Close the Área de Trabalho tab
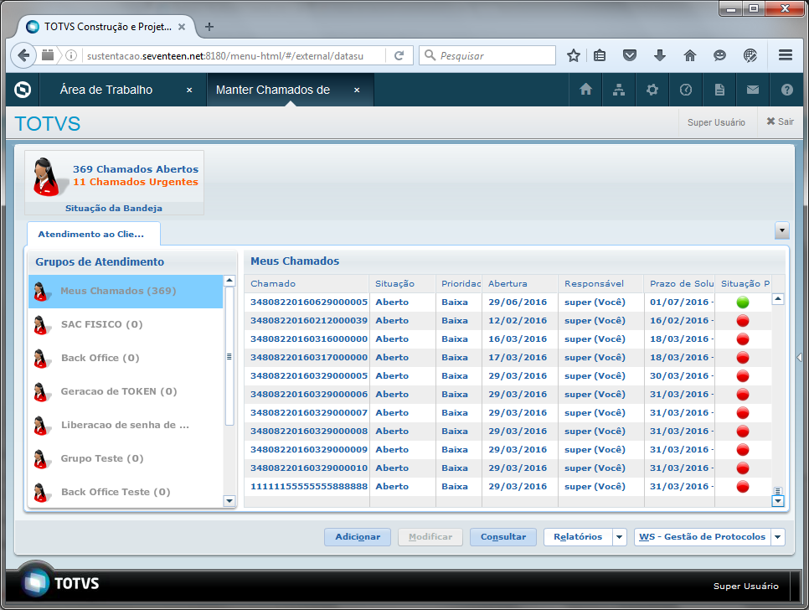The width and height of the screenshot is (809, 610). pyautogui.click(x=189, y=90)
